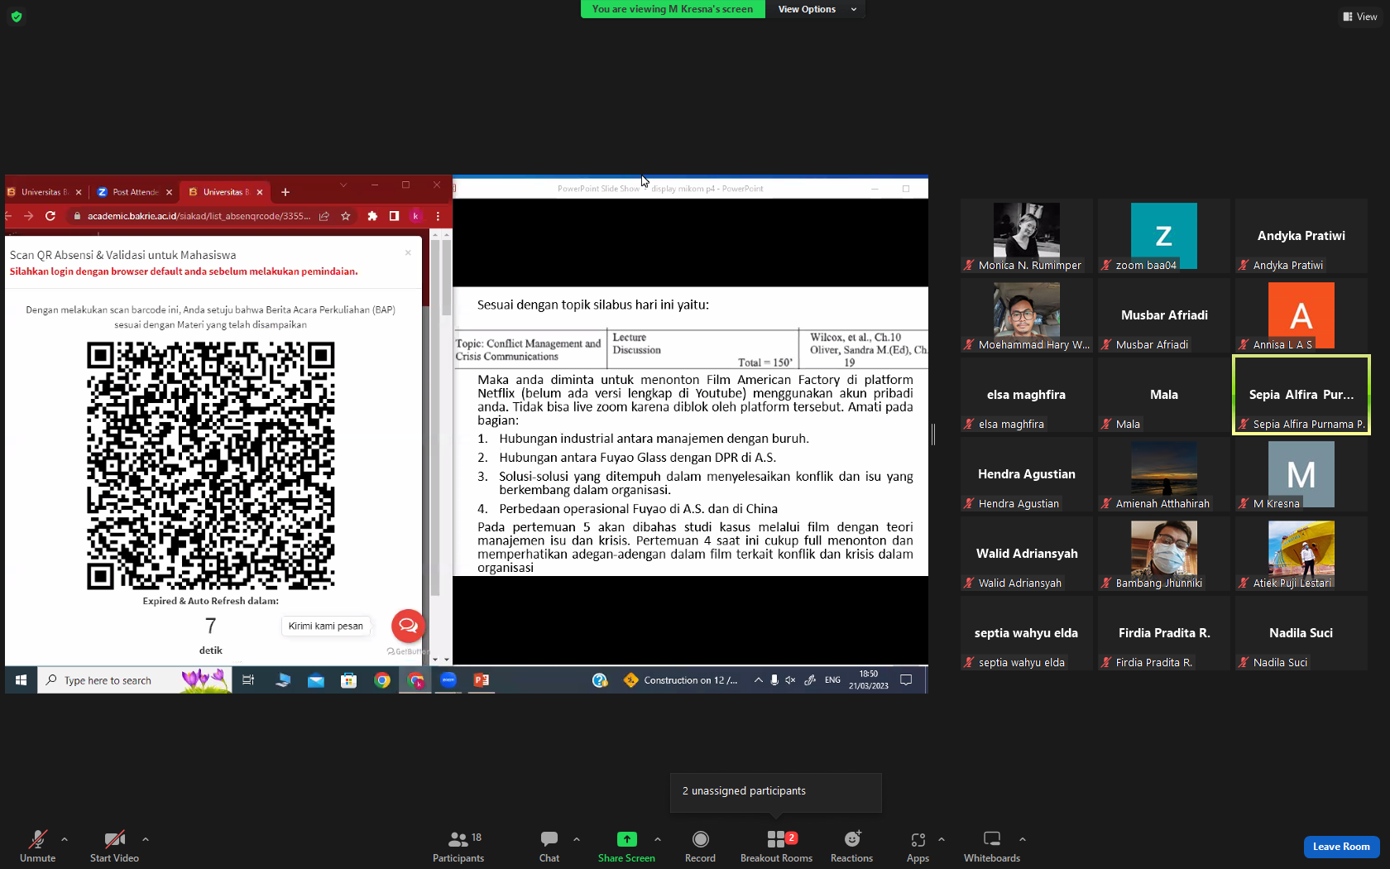The image size is (1390, 869).
Task: Open the Reactions menu
Action: pos(851,846)
